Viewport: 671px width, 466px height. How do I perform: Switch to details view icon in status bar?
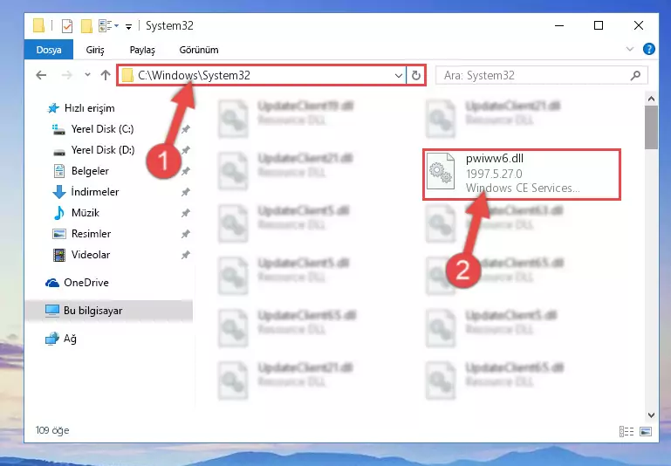coord(626,431)
